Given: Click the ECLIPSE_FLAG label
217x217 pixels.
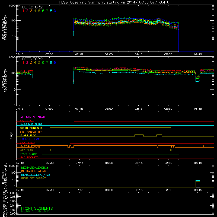Looking at the screenshot, I should coord(30,139).
